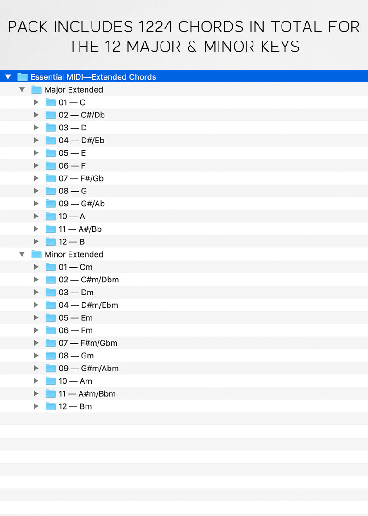Expand the 08 — G folder
Image resolution: width=368 pixels, height=516 pixels.
[36, 191]
